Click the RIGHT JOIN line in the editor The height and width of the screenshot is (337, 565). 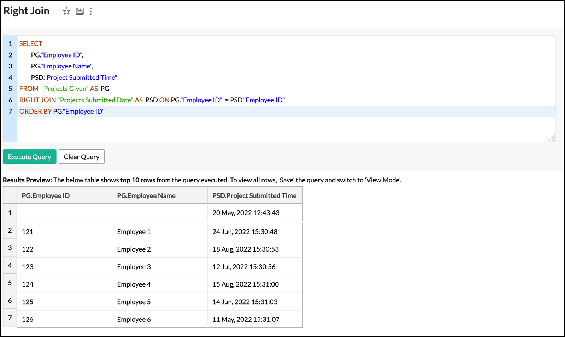pos(287,100)
